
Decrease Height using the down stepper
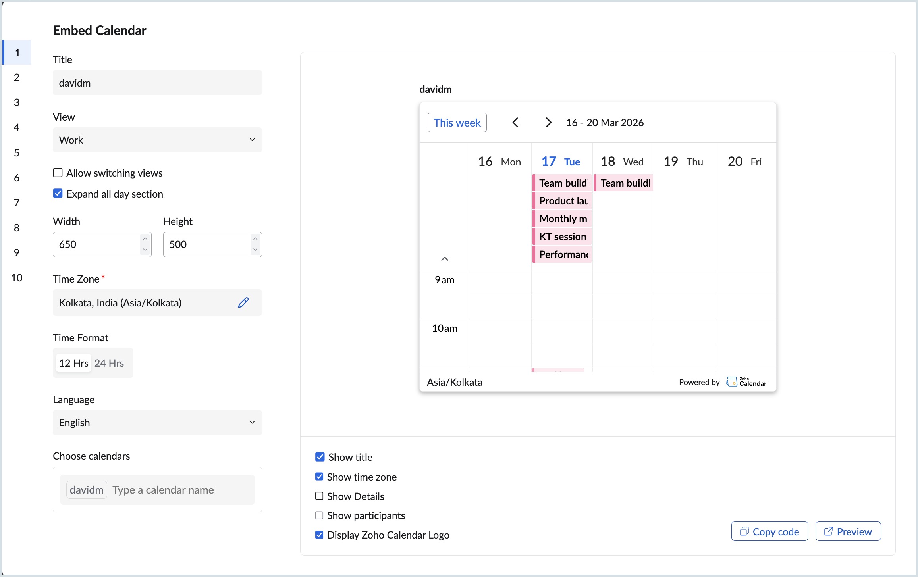coord(255,250)
